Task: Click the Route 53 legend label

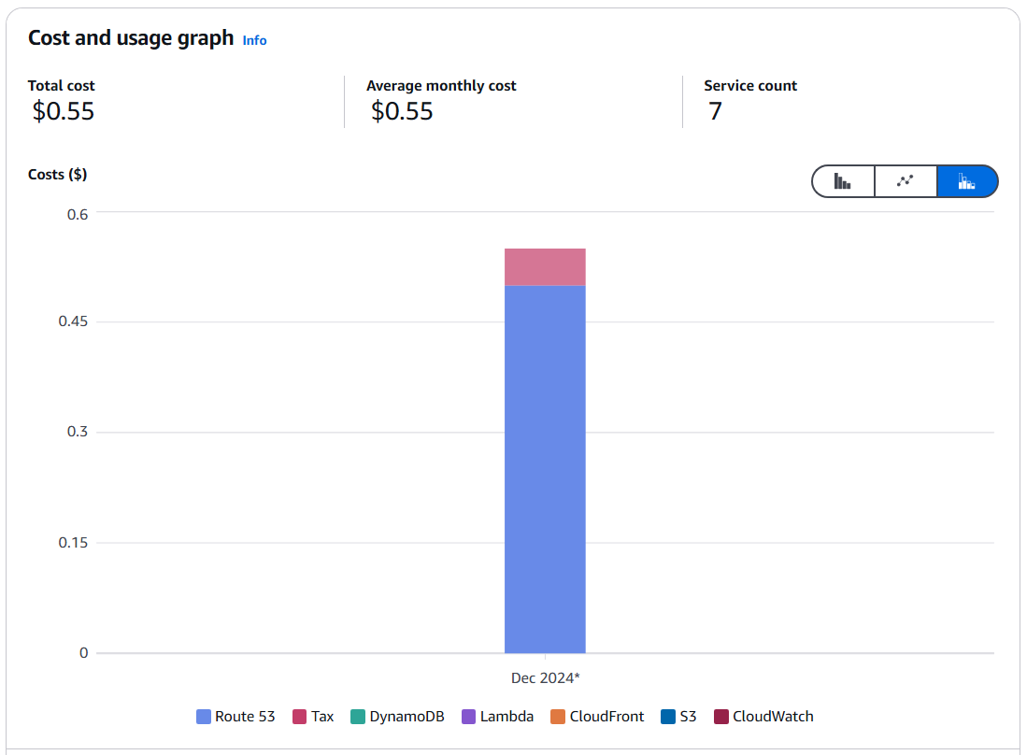Action: pos(245,717)
